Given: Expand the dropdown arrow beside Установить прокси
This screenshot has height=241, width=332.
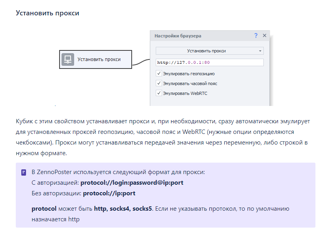Looking at the screenshot, I should (260, 51).
